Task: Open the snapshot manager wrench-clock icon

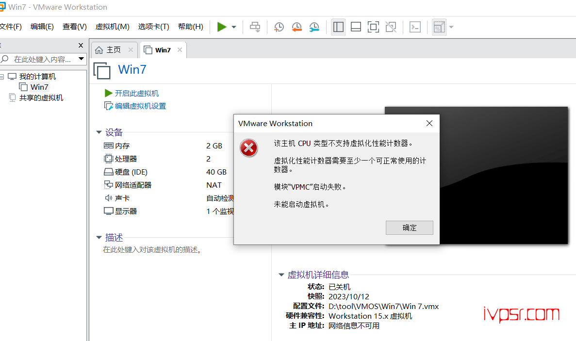Action: [x=314, y=27]
